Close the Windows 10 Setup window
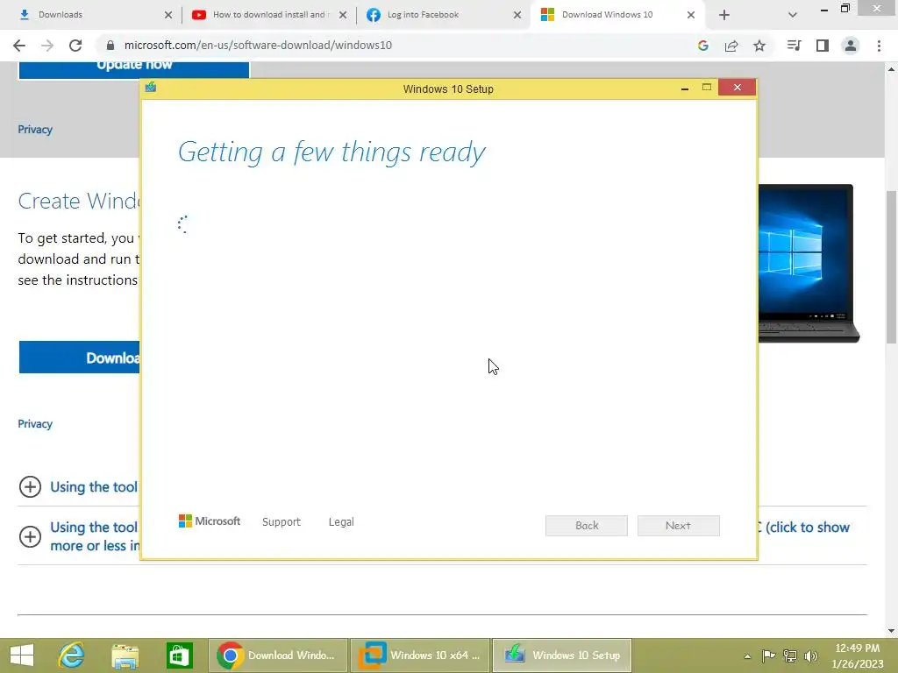The height and width of the screenshot is (673, 898). point(737,88)
